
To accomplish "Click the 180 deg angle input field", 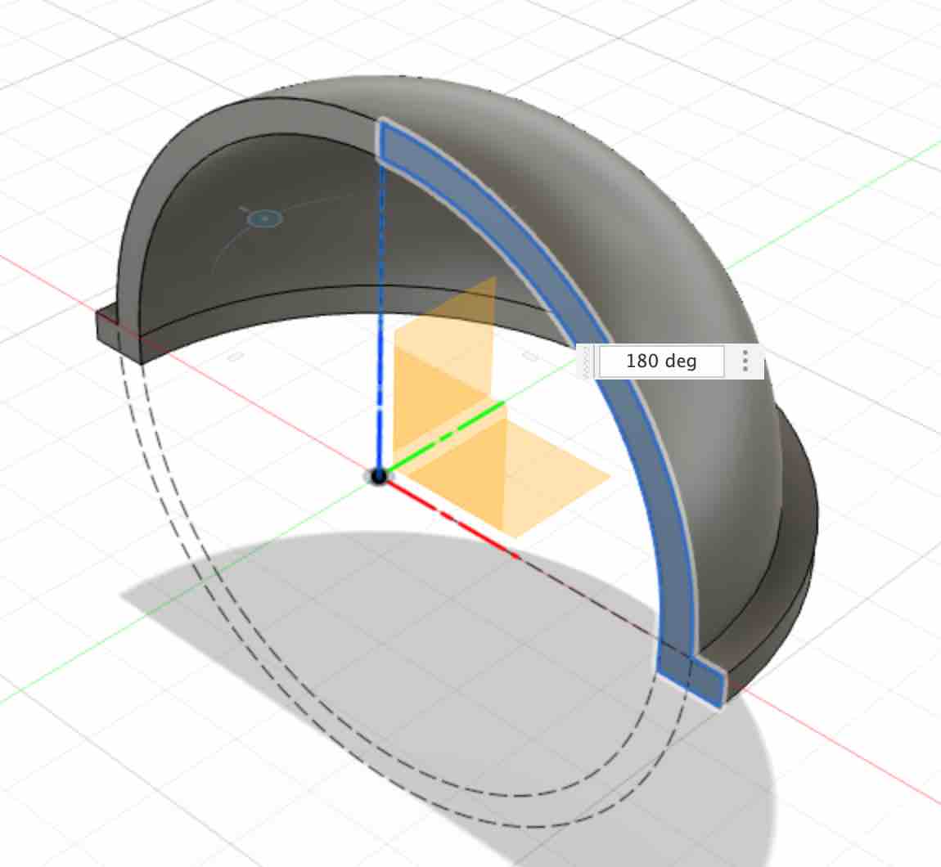I will click(661, 362).
